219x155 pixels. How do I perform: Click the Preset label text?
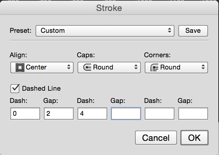click(x=21, y=31)
